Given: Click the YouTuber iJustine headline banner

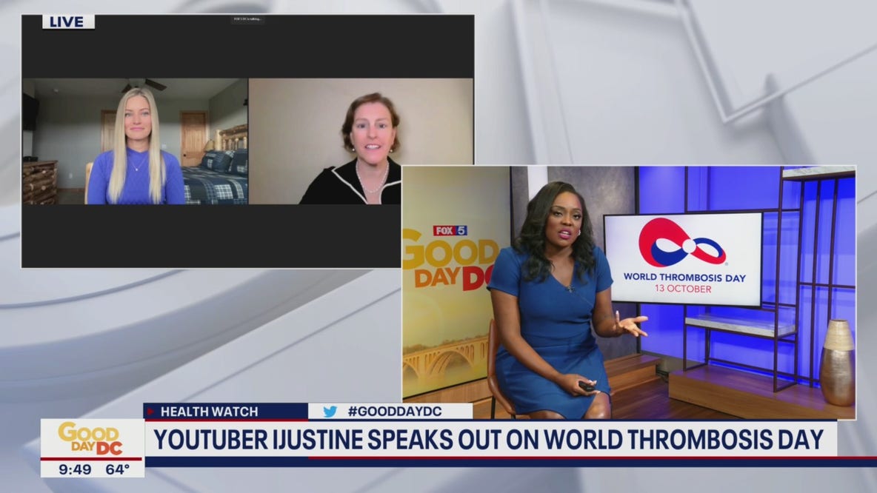Looking at the screenshot, I should pos(490,440).
